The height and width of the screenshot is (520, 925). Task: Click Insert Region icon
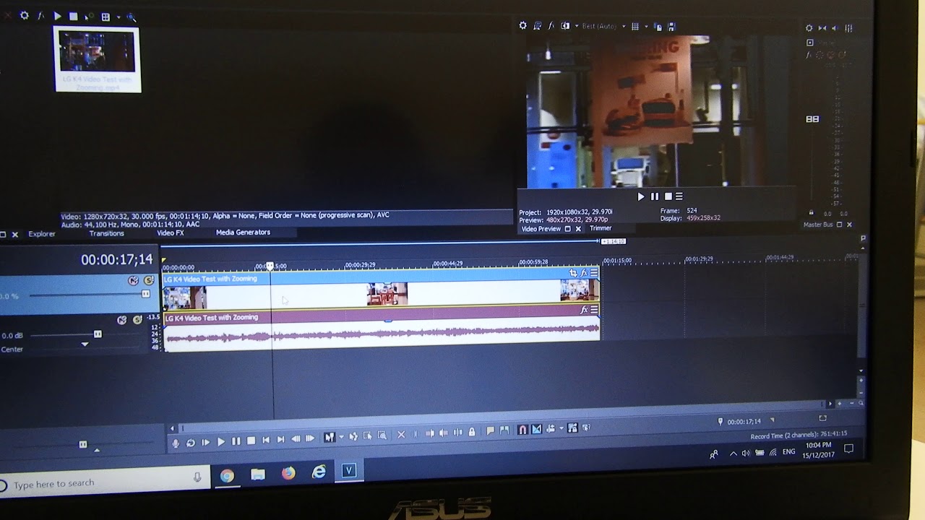click(x=504, y=430)
